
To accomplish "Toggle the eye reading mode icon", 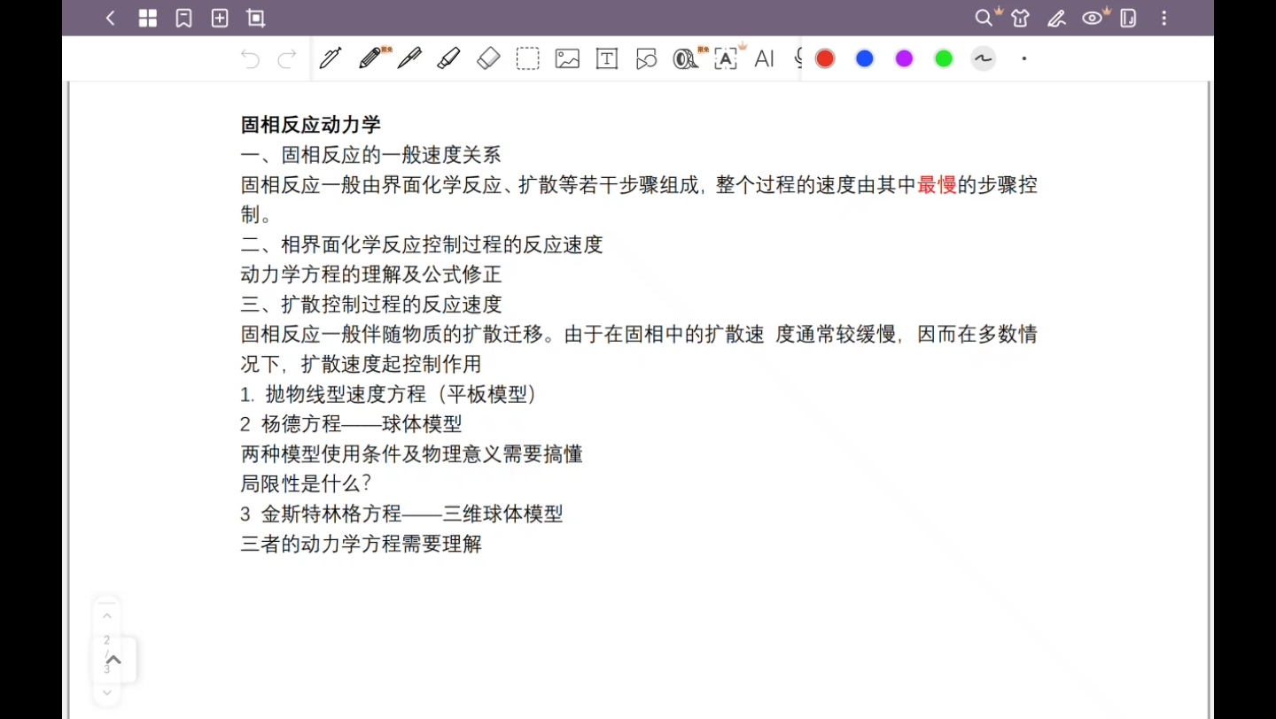I will point(1093,18).
